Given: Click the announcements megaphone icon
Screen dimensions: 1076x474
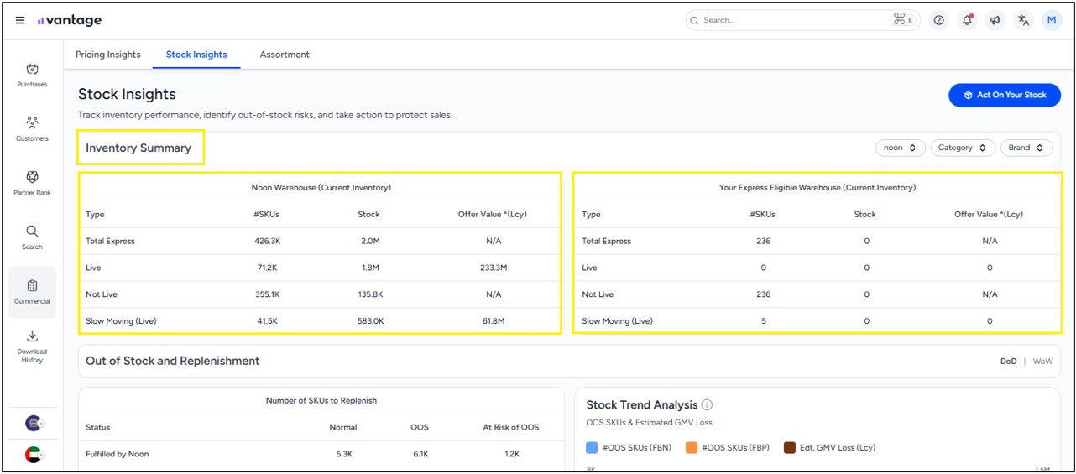Looking at the screenshot, I should (995, 21).
